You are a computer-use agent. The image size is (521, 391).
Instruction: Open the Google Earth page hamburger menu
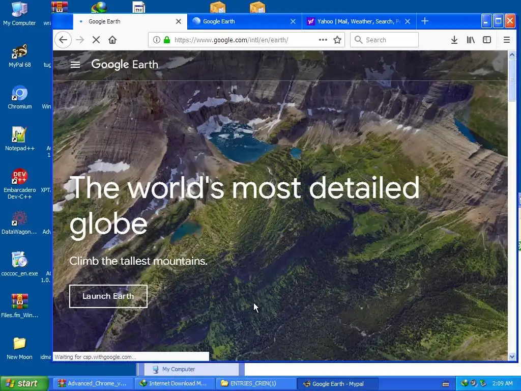[75, 65]
